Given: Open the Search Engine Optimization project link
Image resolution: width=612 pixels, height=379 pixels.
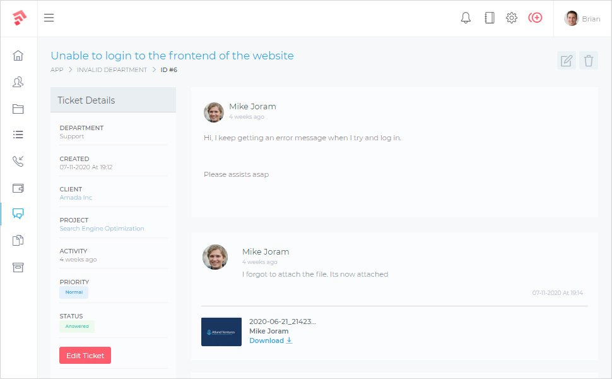Looking at the screenshot, I should click(x=102, y=229).
